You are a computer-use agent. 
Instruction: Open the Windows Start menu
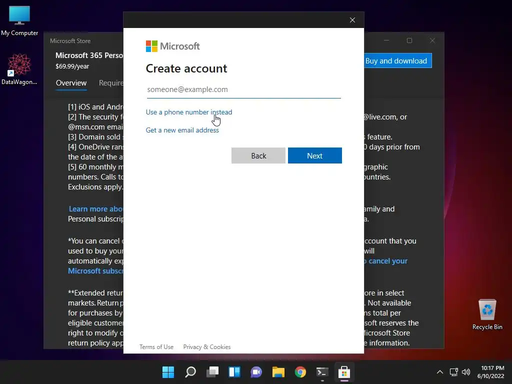168,372
